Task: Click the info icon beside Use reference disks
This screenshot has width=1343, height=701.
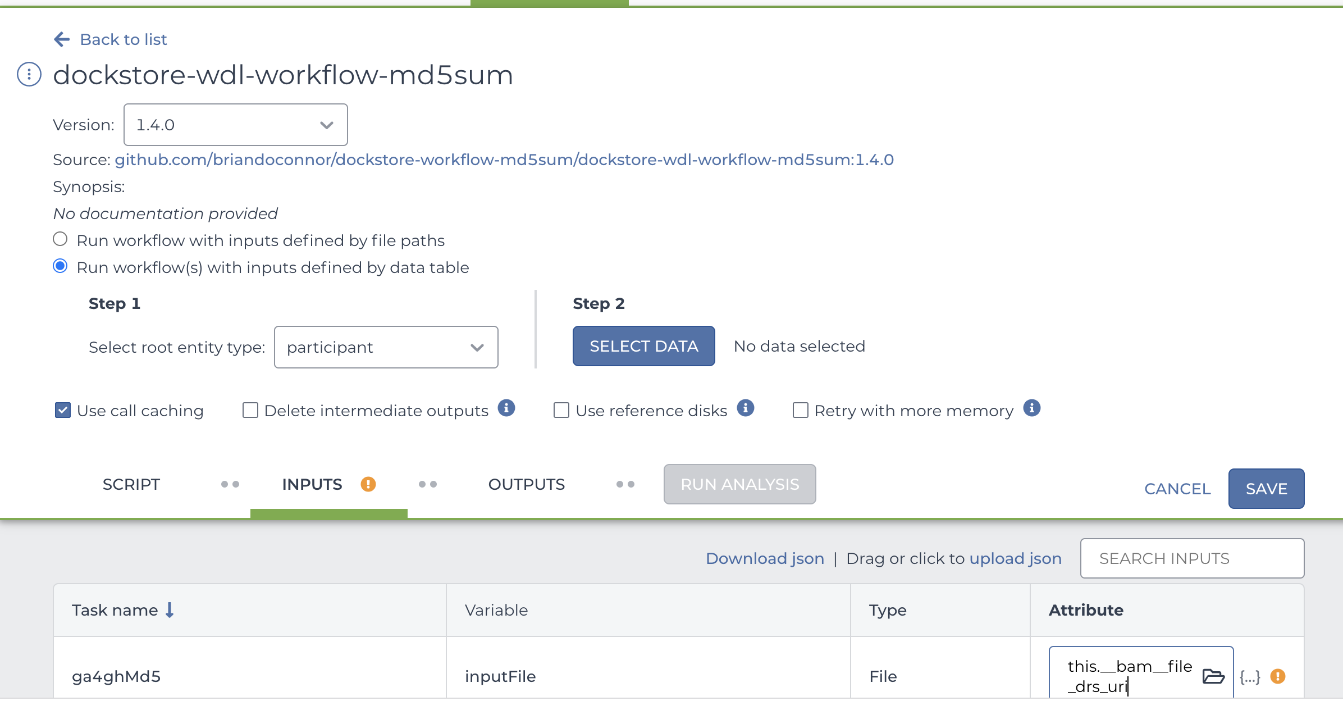Action: pos(747,409)
